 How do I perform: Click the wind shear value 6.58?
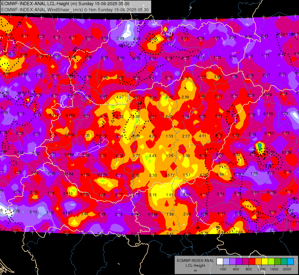(237, 174)
